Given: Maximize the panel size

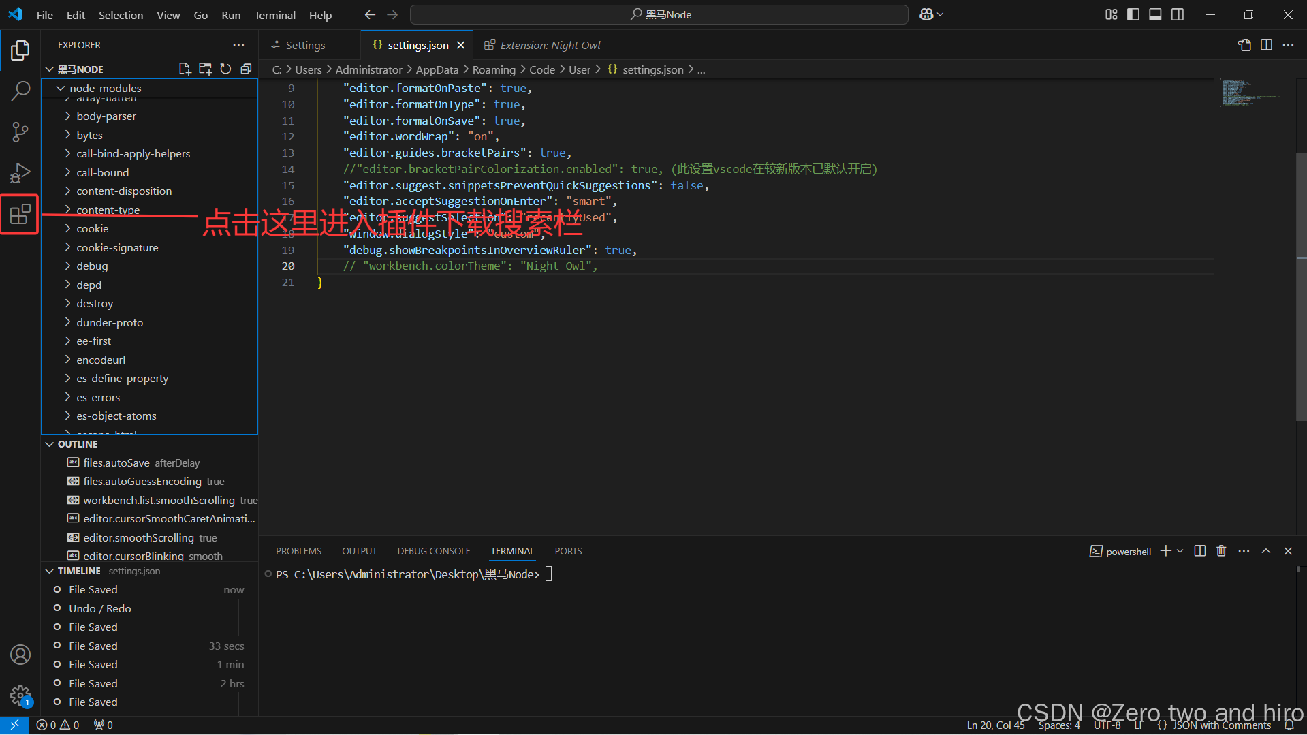Looking at the screenshot, I should (1266, 551).
